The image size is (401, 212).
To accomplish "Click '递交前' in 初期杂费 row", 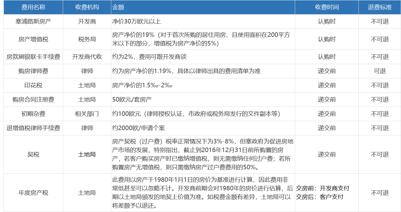I will (x=327, y=114).
